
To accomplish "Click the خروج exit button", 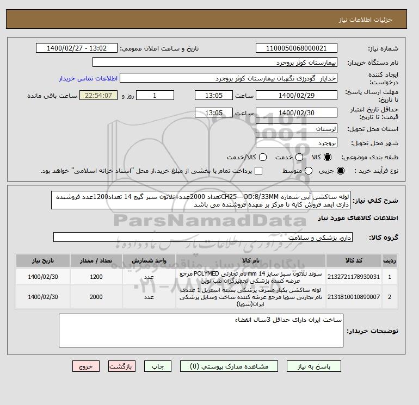I will (86, 366).
